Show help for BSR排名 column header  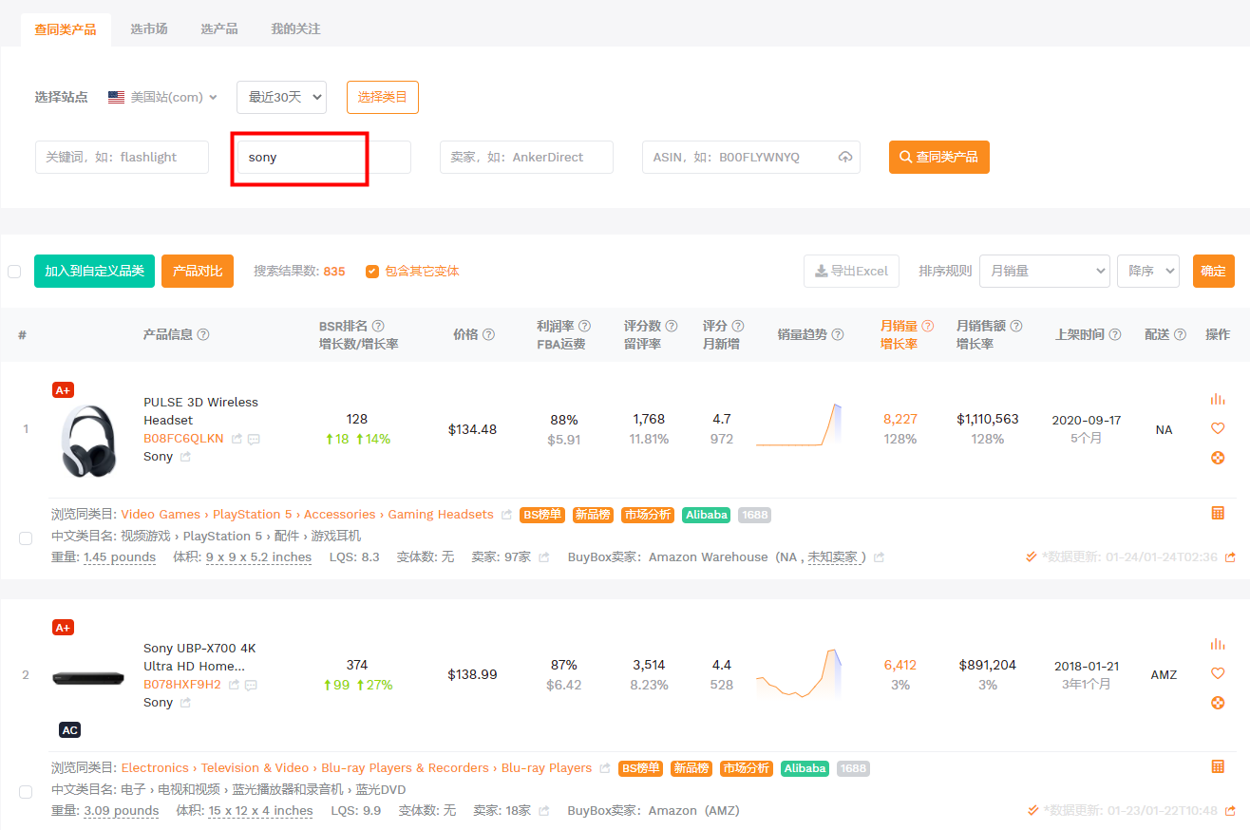378,326
